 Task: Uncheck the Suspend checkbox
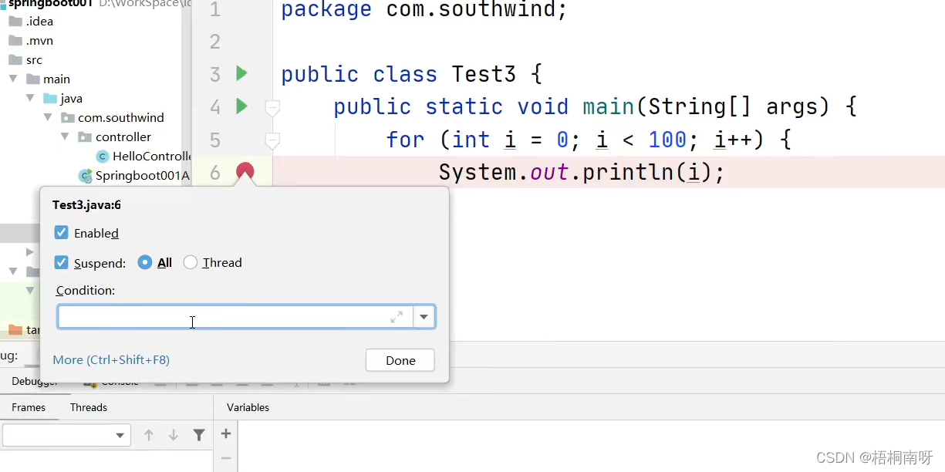[x=62, y=263]
